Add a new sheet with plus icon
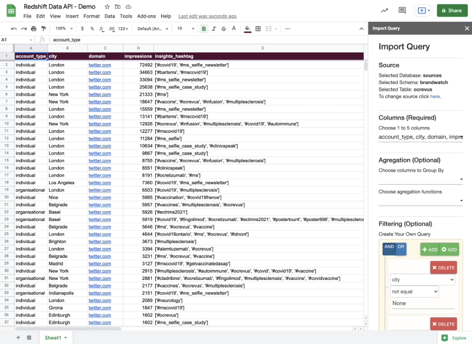The height and width of the screenshot is (344, 472). [18, 337]
